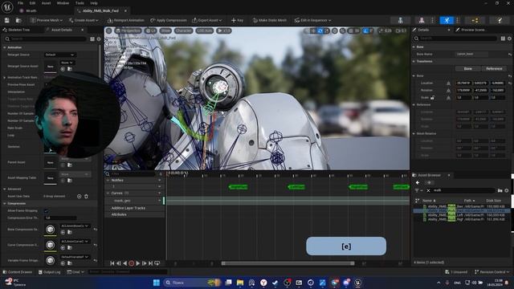Select the blue Animation mode icon
Image resolution: width=514 pixels, height=289 pixels.
point(447,20)
